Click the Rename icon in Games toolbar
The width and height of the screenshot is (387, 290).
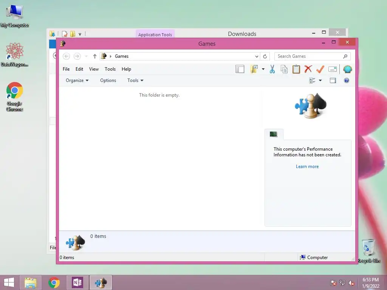pyautogui.click(x=333, y=69)
